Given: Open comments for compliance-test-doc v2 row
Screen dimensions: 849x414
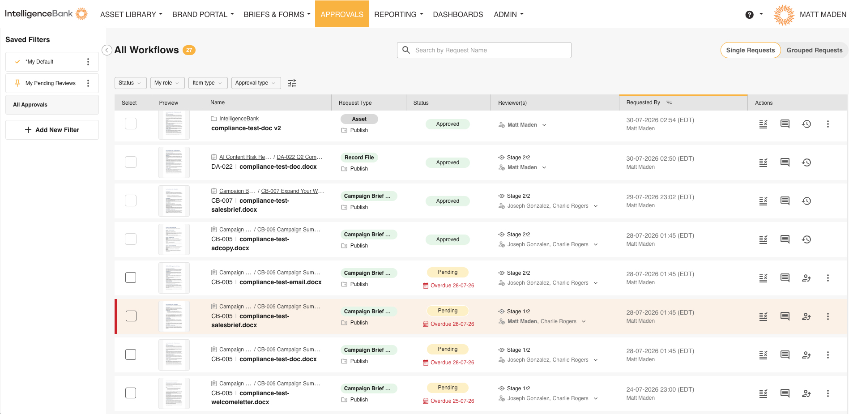Looking at the screenshot, I should pos(785,124).
